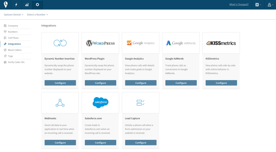This screenshot has height=152, width=276.
Task: Click 'Send call data to your application' description
Action: coord(59,129)
